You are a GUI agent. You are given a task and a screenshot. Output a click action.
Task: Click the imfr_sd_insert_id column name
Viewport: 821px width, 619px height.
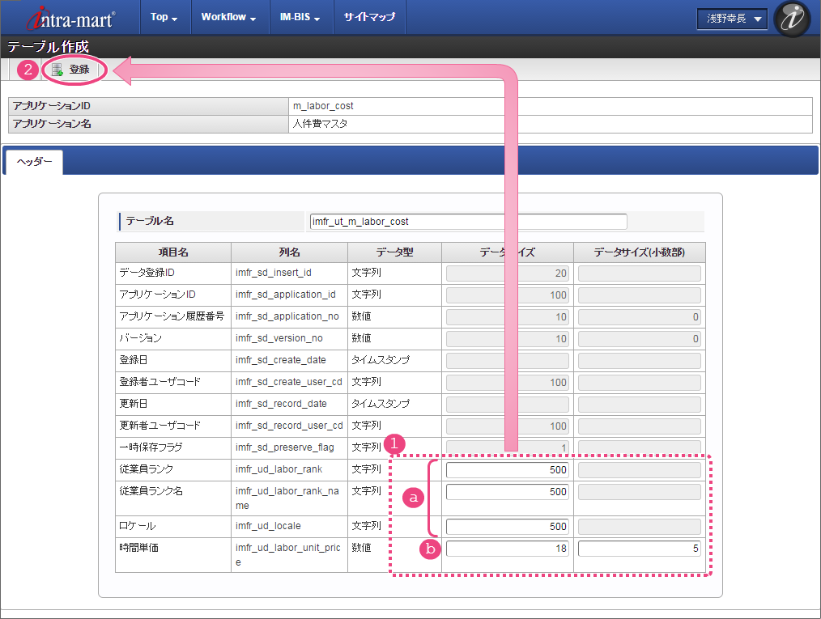274,273
